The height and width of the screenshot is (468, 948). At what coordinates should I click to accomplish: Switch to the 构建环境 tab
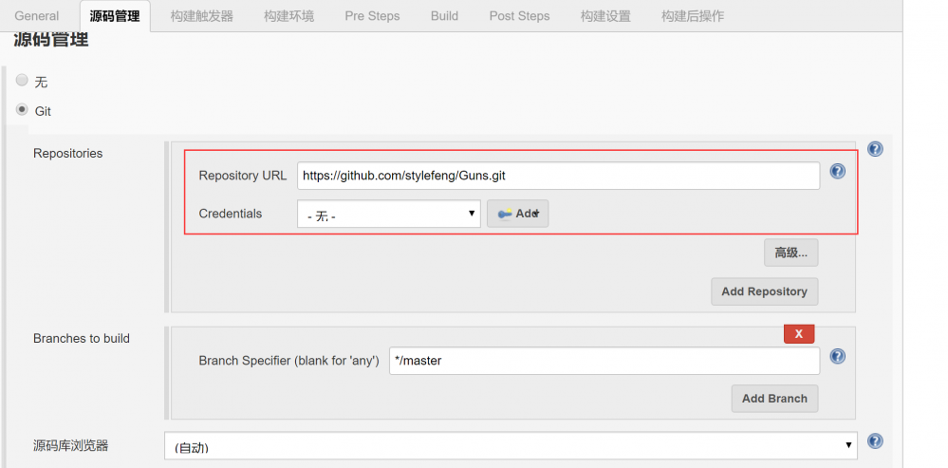(x=289, y=16)
